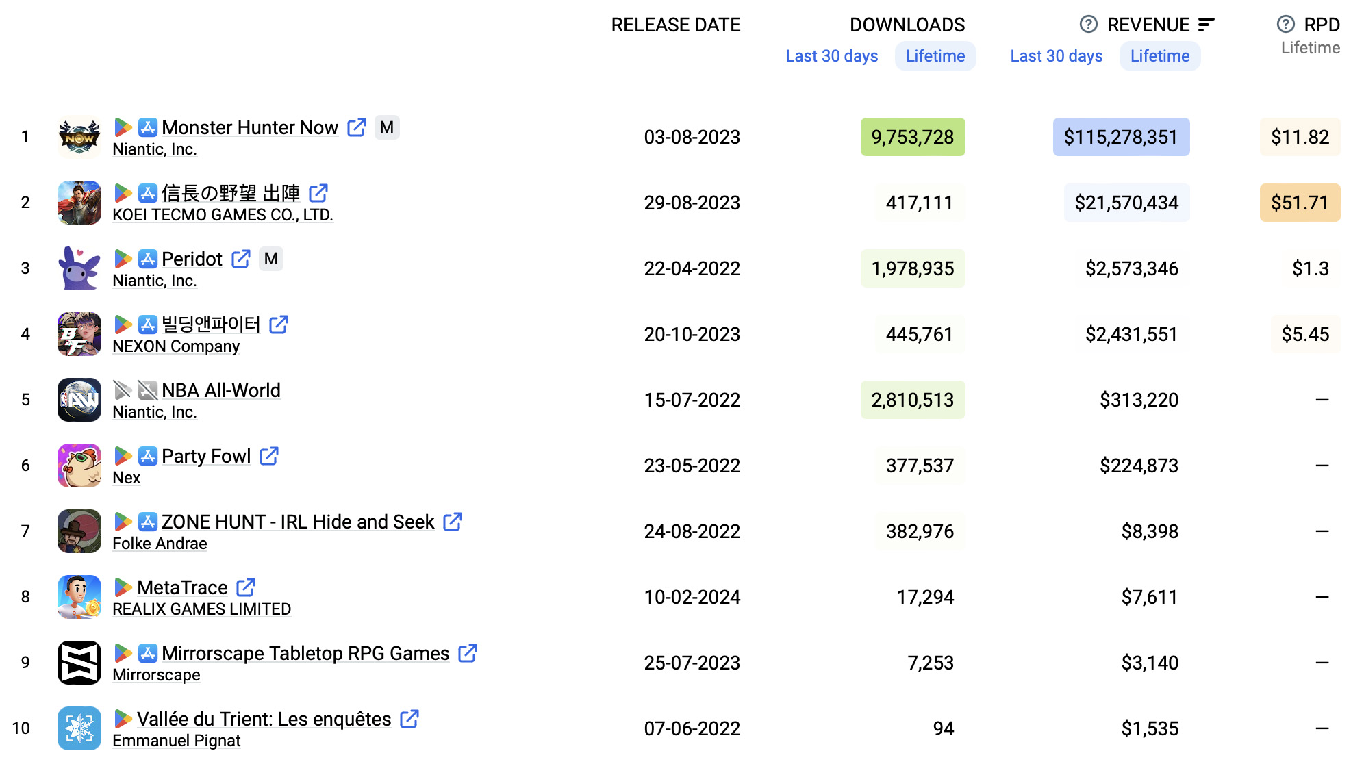The height and width of the screenshot is (764, 1364).
Task: Click App Store icon for Monster Hunter Now
Action: tap(148, 127)
